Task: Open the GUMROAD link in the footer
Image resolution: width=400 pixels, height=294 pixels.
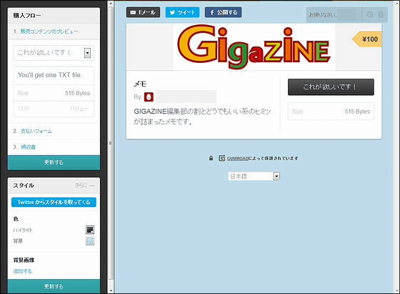Action: pos(238,158)
